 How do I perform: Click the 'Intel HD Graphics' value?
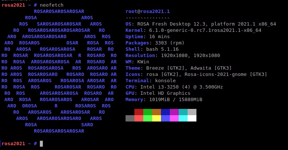click(x=165, y=93)
